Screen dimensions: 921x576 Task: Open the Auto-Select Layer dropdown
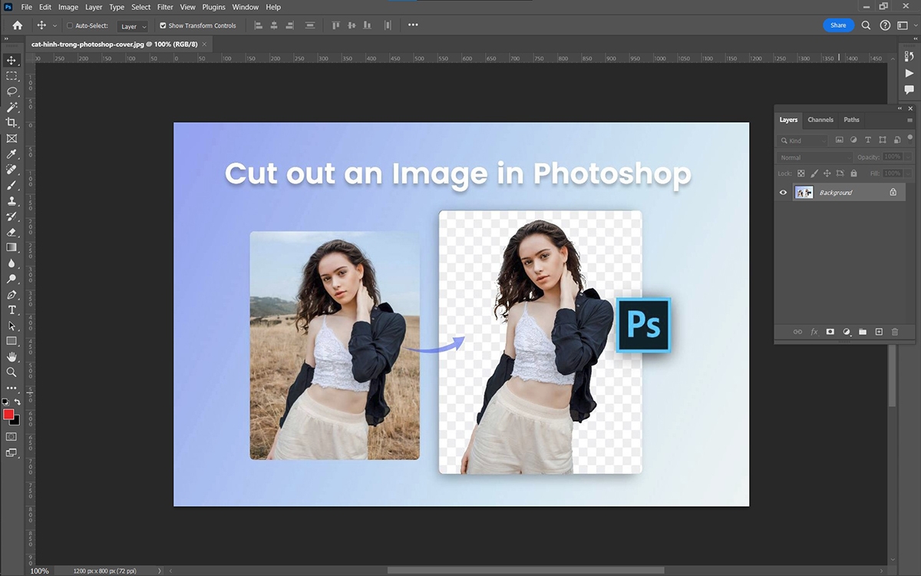pos(134,26)
